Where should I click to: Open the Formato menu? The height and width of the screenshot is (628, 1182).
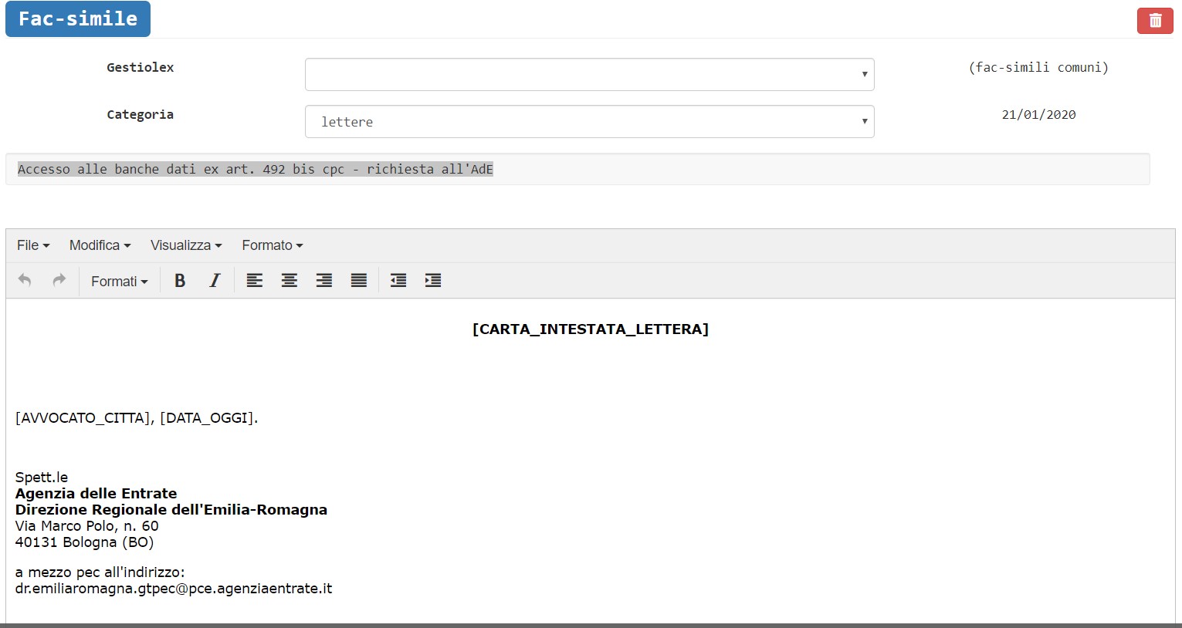[271, 245]
